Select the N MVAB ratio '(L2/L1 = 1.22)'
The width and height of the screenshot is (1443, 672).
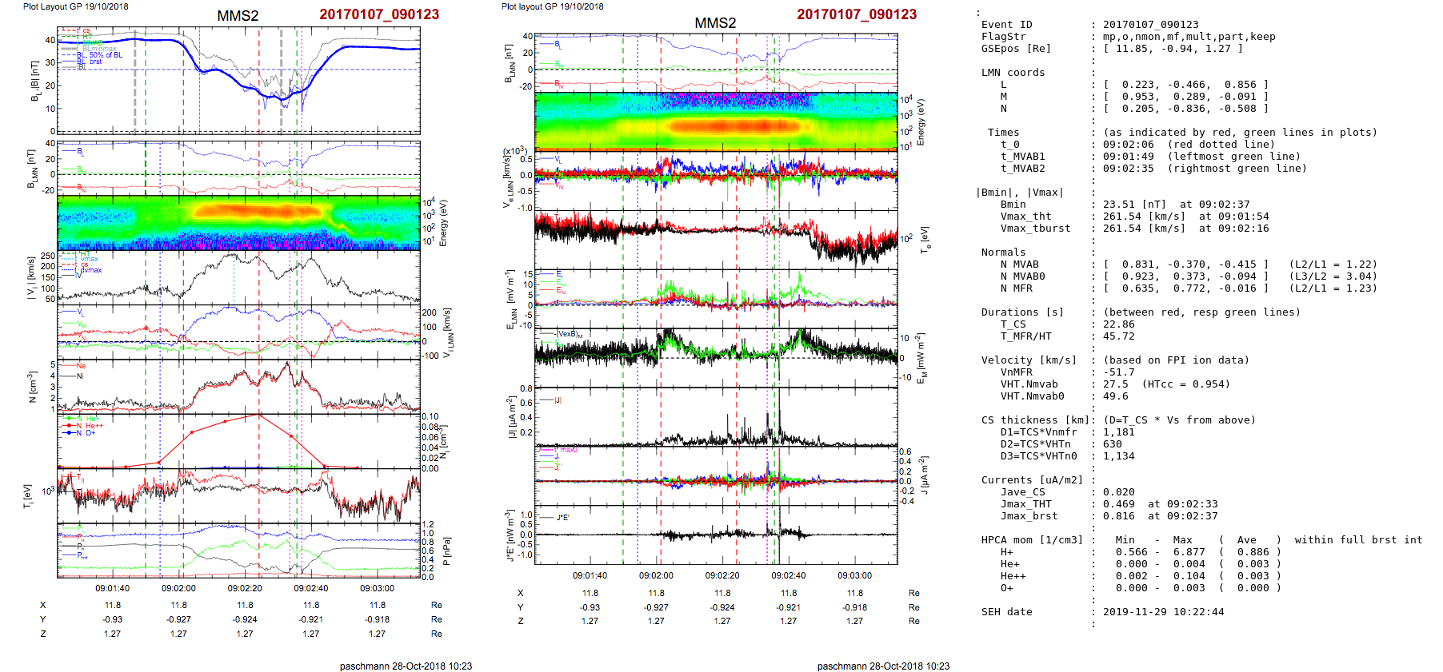pyautogui.click(x=1333, y=264)
